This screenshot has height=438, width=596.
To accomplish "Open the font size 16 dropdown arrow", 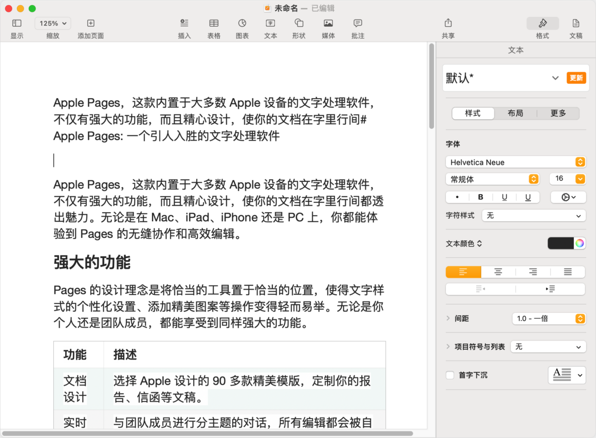I will pyautogui.click(x=580, y=179).
